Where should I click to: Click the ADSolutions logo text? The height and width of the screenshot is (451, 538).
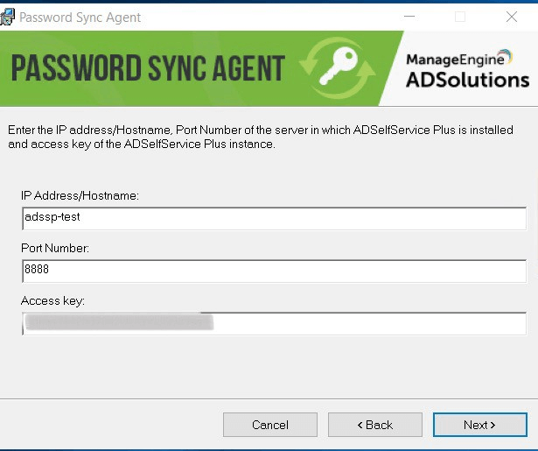[x=468, y=81]
